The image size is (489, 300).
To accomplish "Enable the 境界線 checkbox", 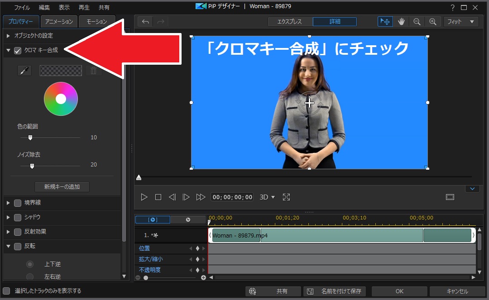I will click(18, 203).
